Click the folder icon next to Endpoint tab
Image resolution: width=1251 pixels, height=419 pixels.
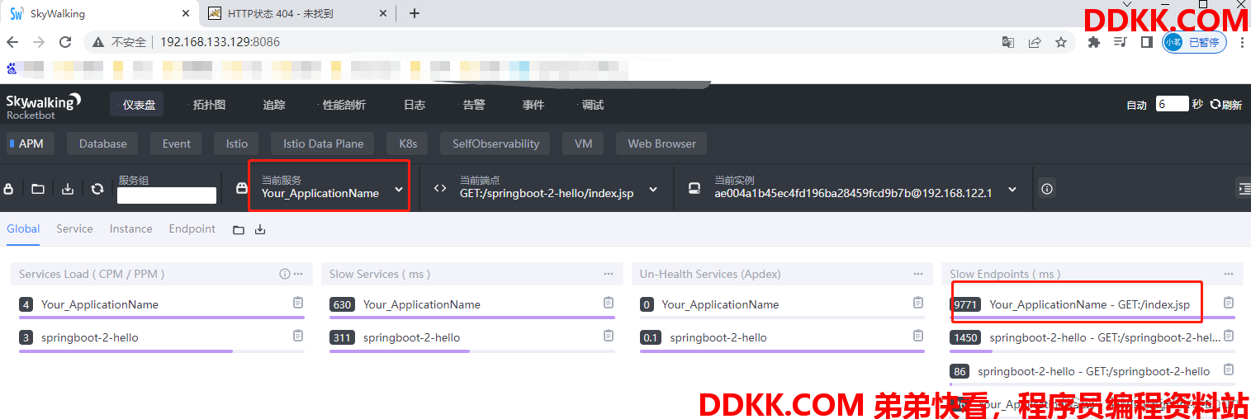(239, 230)
